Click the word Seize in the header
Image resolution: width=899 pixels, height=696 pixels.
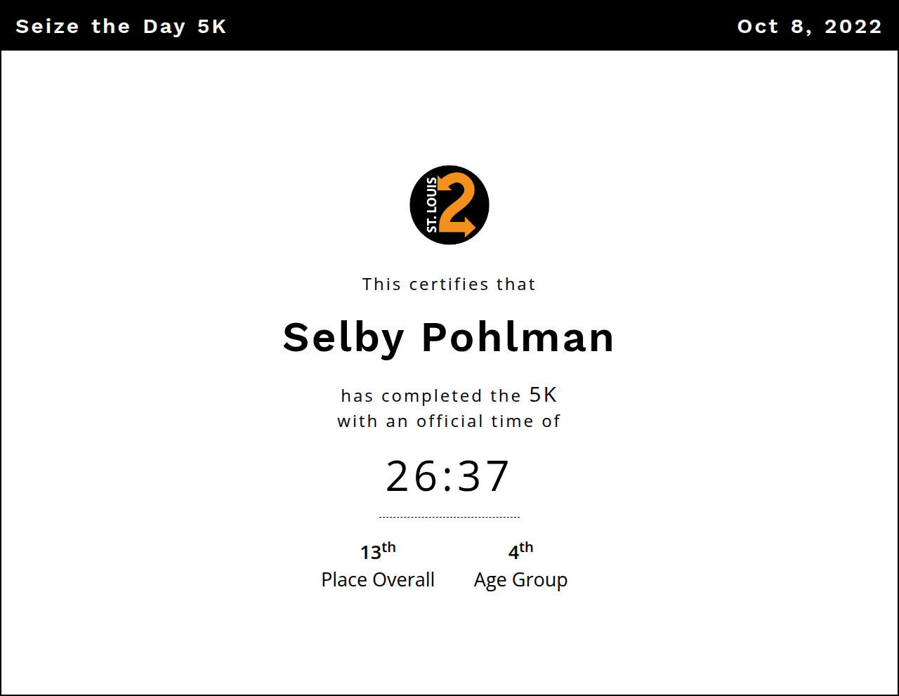47,27
